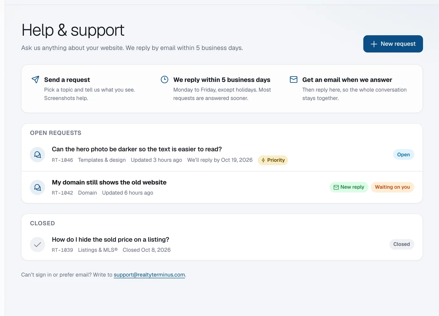Viewport: 439px width, 316px height.
Task: Open My domain still shows old website request
Action: click(222, 187)
